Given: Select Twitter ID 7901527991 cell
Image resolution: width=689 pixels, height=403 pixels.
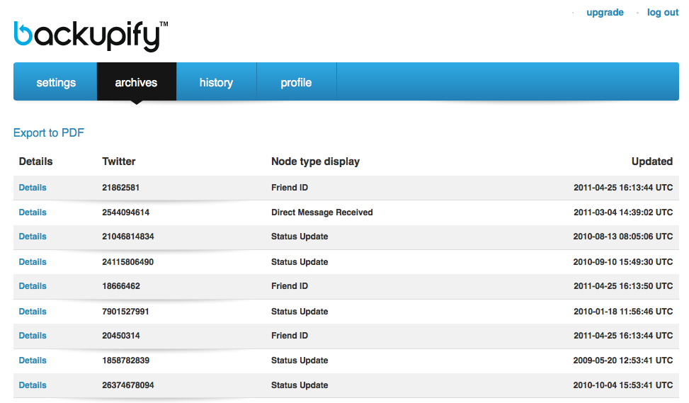Looking at the screenshot, I should [125, 312].
